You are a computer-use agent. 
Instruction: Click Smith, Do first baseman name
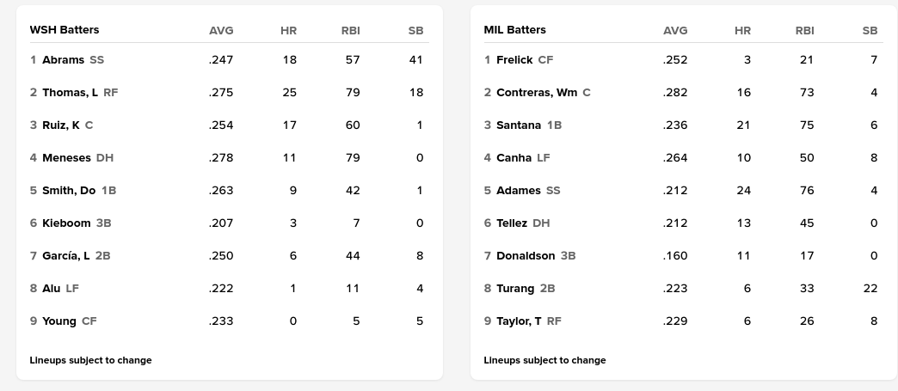[x=69, y=191]
